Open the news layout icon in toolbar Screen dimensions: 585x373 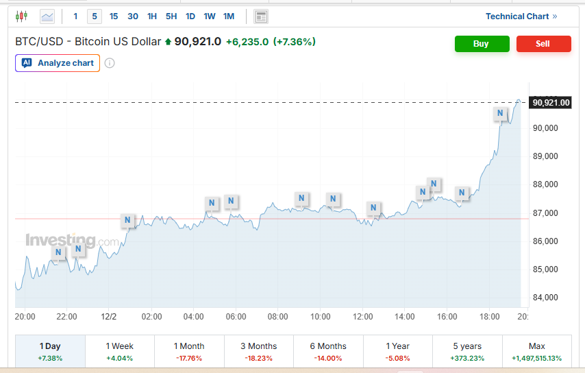point(260,16)
